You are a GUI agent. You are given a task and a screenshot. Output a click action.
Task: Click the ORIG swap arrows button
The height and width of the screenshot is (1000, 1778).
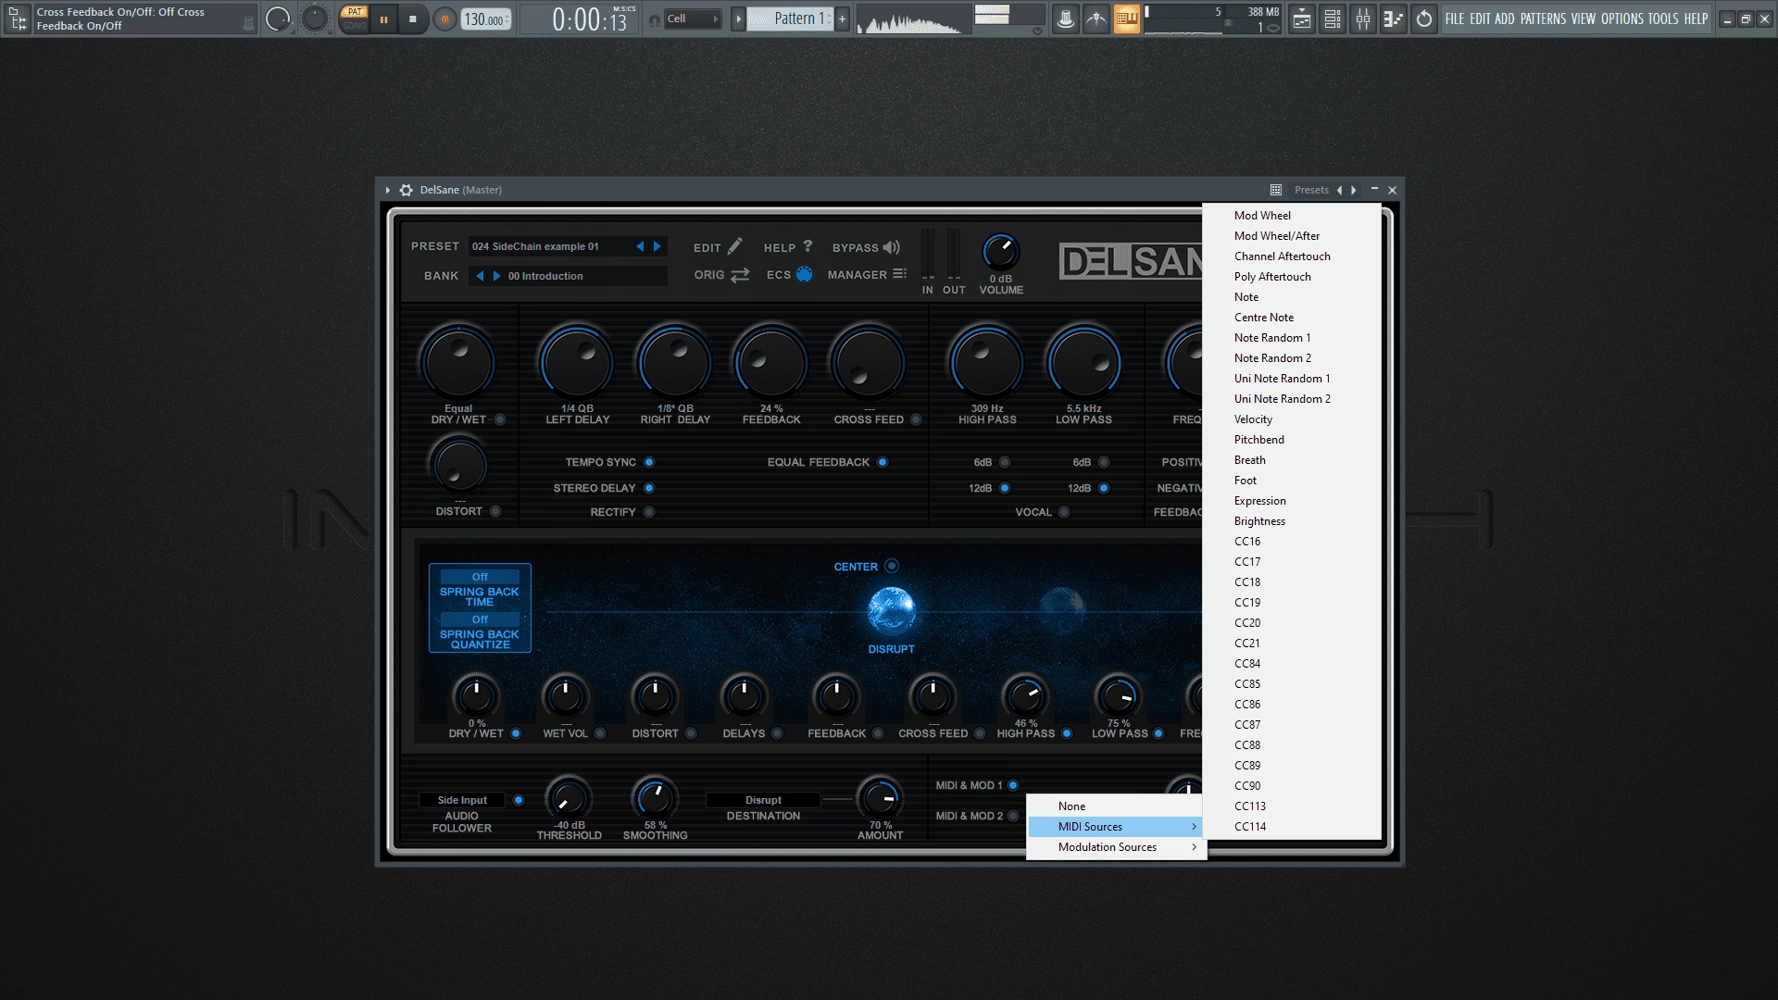(x=722, y=275)
